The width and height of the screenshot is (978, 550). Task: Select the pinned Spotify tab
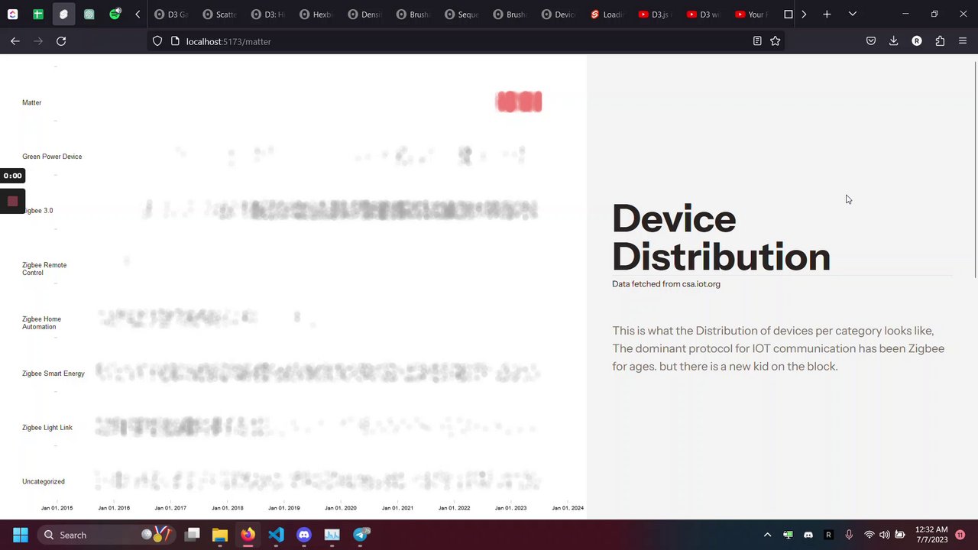115,14
